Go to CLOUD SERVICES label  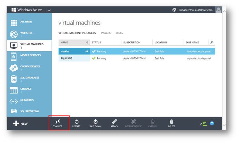tap(30, 66)
